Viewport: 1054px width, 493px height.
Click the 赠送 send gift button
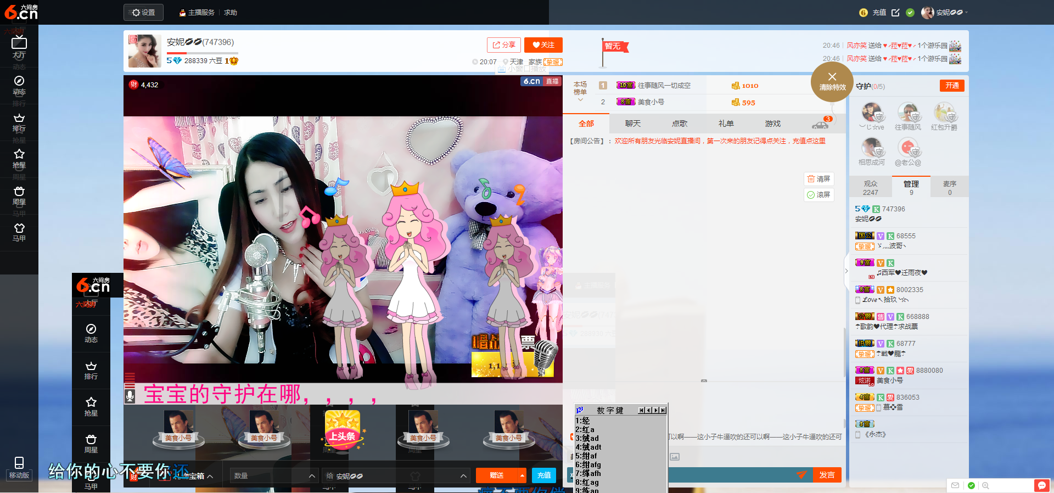pos(497,475)
